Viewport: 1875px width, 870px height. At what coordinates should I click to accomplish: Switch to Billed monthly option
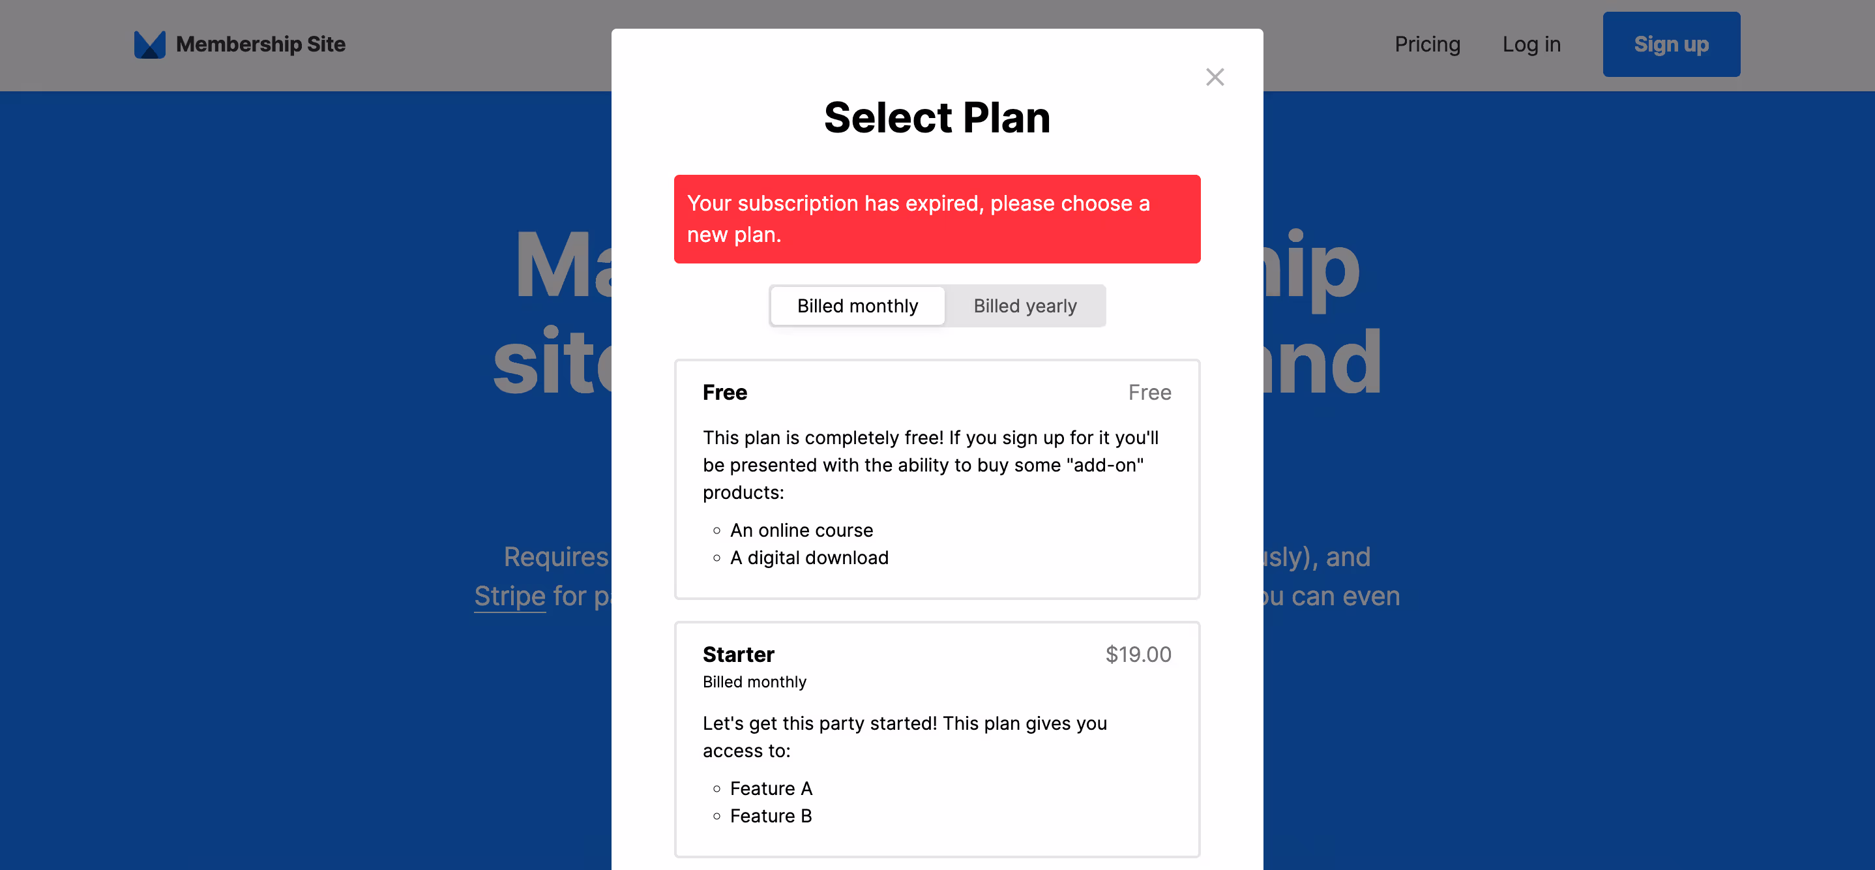pyautogui.click(x=857, y=306)
